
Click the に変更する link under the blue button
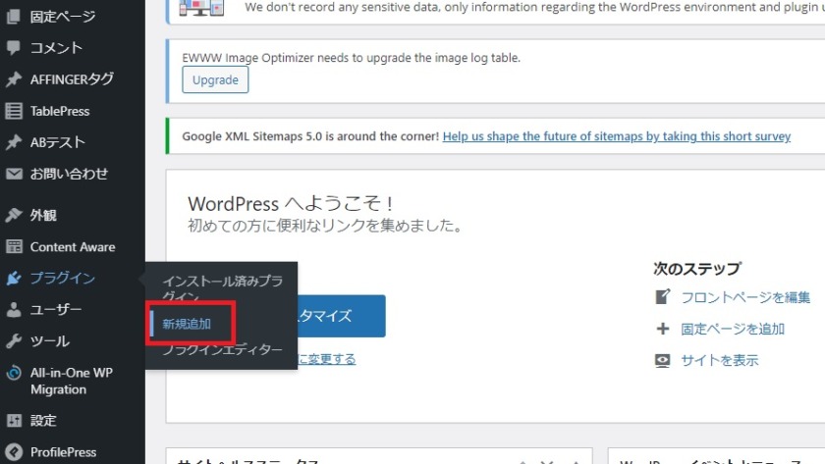click(x=327, y=359)
